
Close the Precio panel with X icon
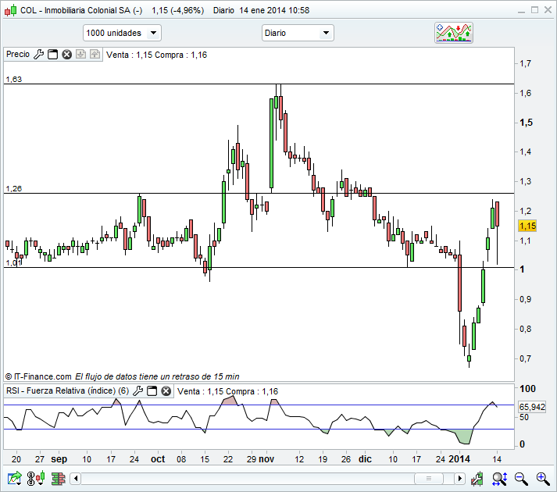coord(67,55)
